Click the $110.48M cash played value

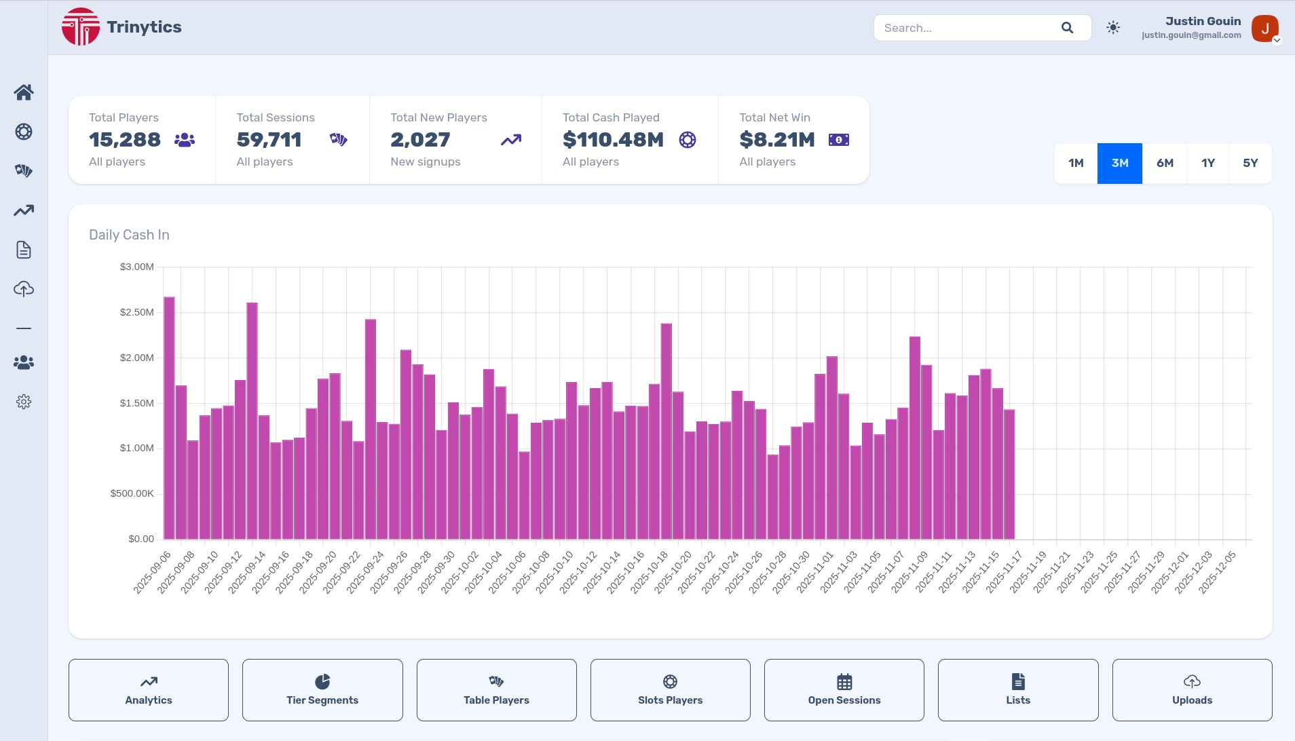(613, 140)
